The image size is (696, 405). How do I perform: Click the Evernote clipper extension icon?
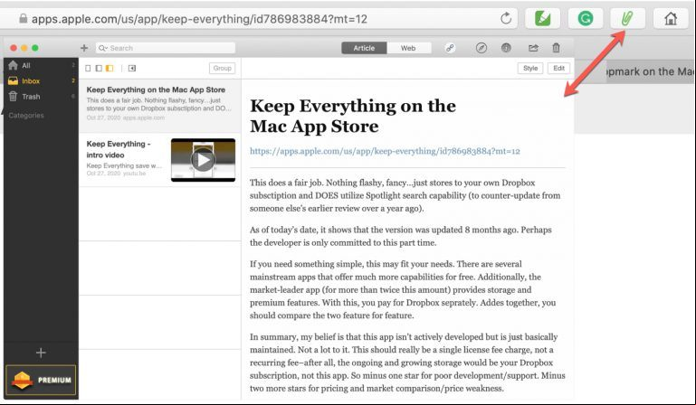tap(542, 19)
